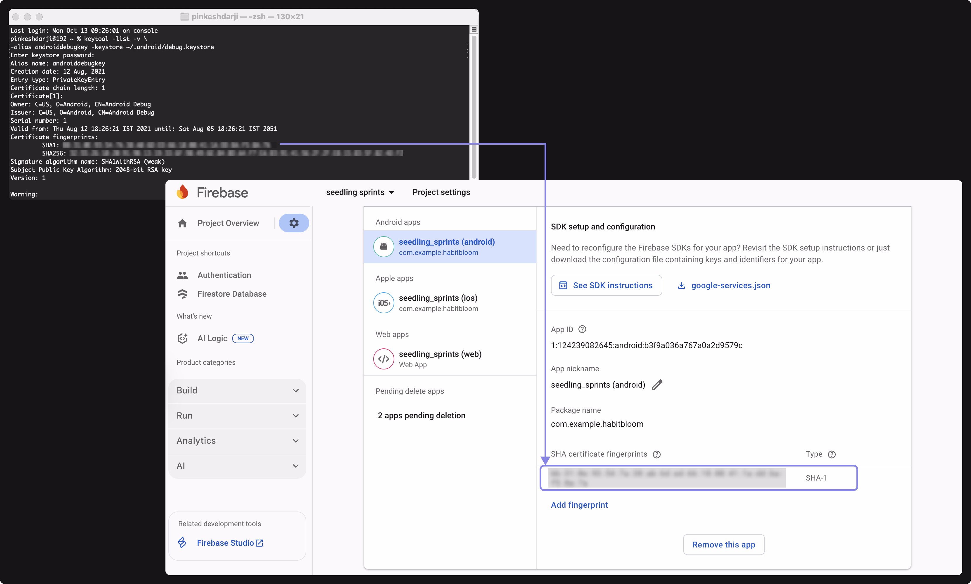Open the Authentication shortcut
Screen dimensions: 971x584
coord(224,275)
